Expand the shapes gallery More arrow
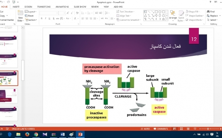The width and height of the screenshot is (222, 138). [167, 19]
